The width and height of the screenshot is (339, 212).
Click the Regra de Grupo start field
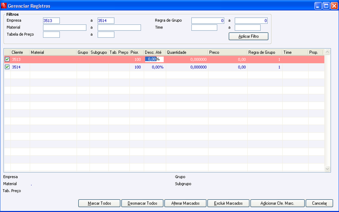208,21
